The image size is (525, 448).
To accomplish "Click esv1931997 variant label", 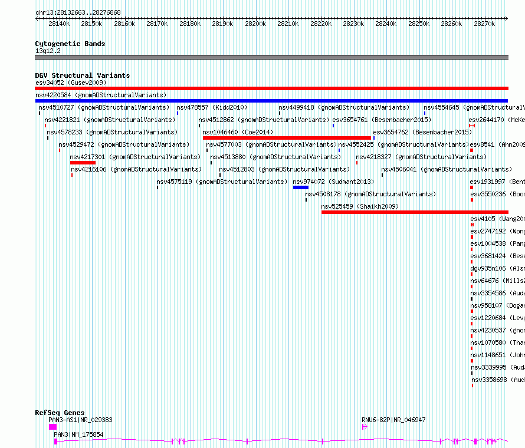I will click(x=497, y=182).
